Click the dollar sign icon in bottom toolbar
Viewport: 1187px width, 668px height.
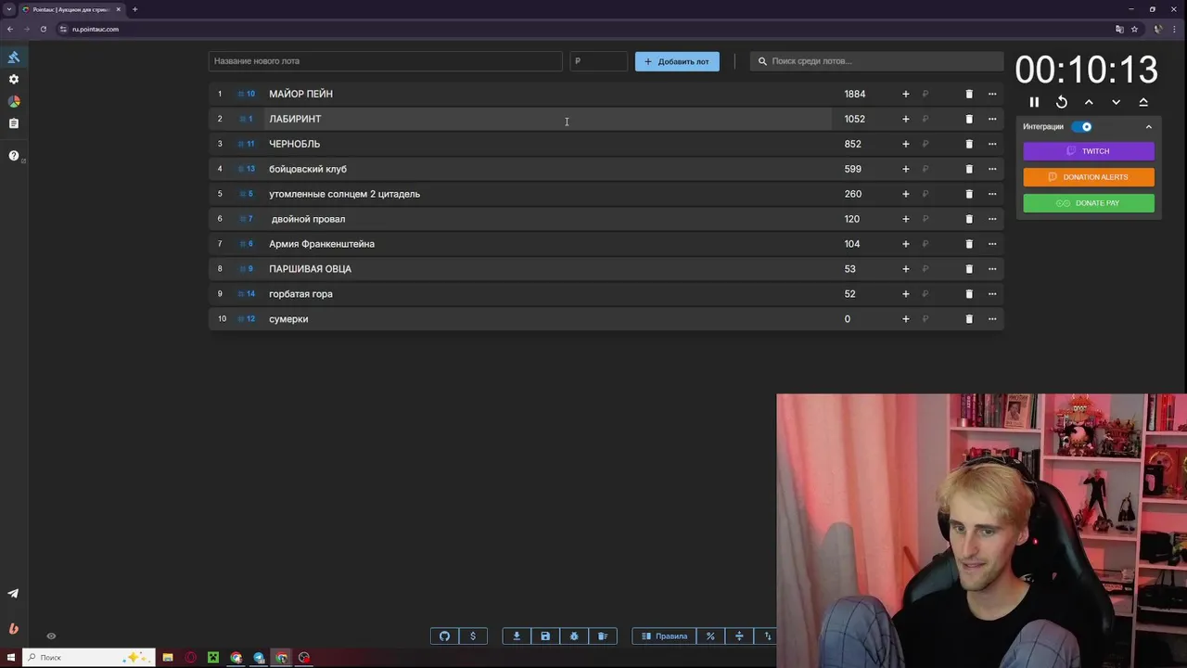click(x=473, y=636)
